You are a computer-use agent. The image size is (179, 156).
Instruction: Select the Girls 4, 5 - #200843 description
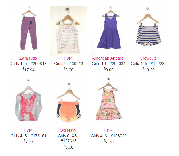tap(29, 64)
